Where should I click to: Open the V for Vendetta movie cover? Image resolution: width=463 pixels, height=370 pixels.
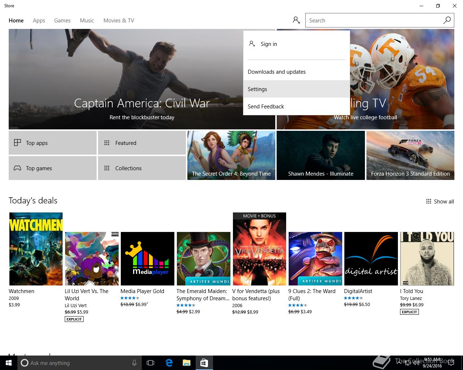click(259, 249)
